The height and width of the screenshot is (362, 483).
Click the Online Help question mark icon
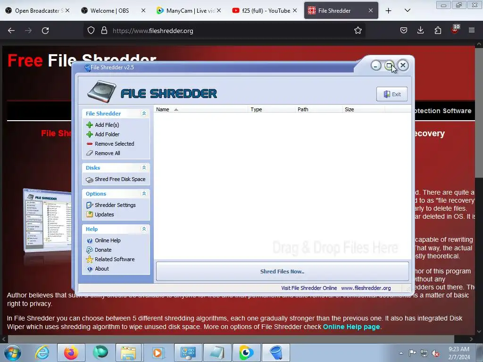click(90, 241)
